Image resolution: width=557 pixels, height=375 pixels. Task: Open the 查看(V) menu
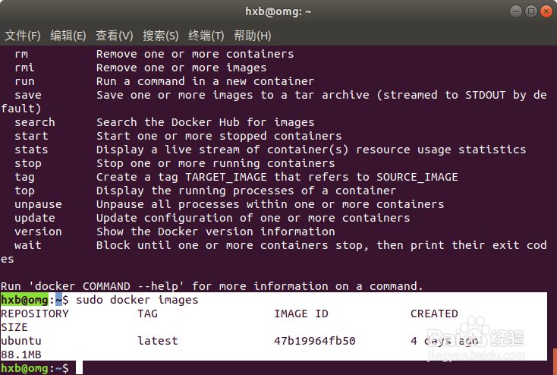click(114, 36)
